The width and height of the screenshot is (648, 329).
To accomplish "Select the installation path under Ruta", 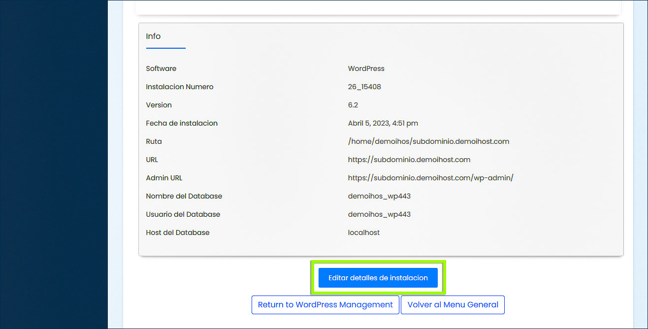I will tap(429, 141).
